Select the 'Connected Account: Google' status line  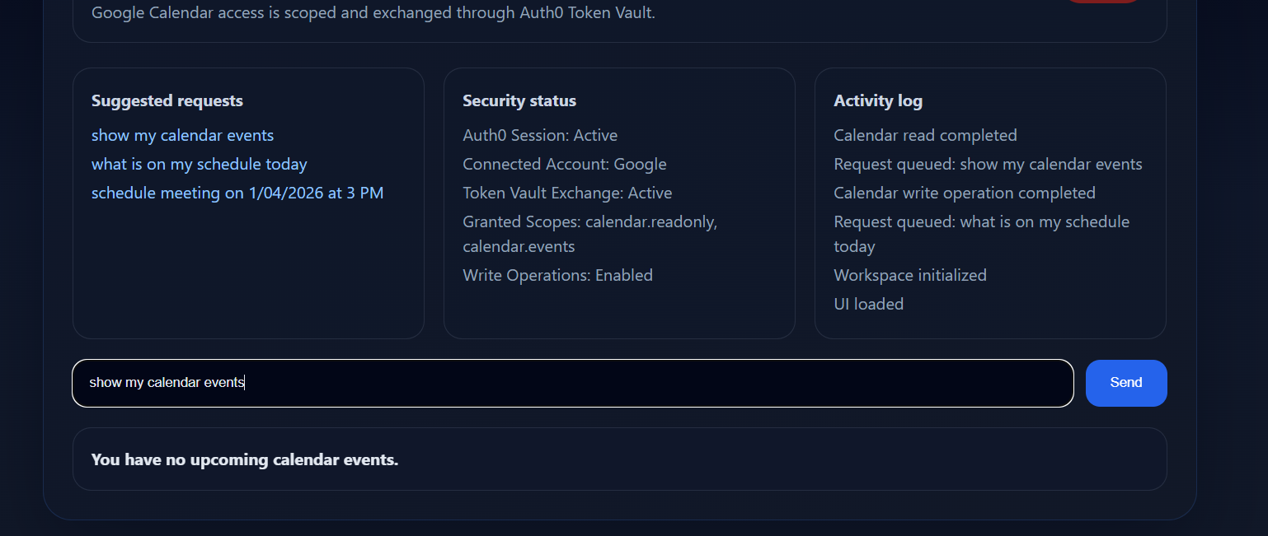565,164
